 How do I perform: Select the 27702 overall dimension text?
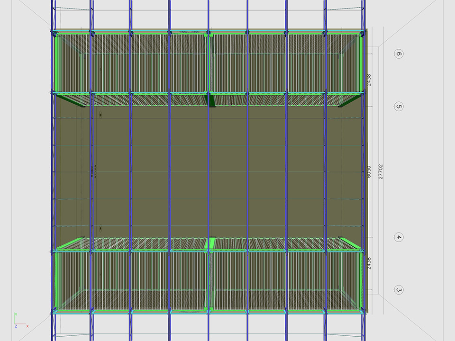380,171
